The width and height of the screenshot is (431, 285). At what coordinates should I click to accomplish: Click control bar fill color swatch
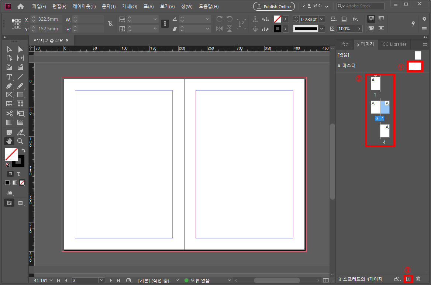point(277,19)
